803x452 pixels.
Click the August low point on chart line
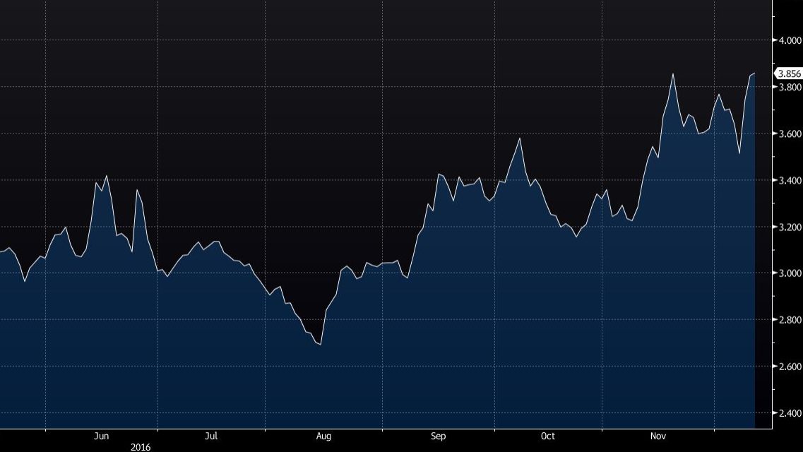[x=321, y=344]
